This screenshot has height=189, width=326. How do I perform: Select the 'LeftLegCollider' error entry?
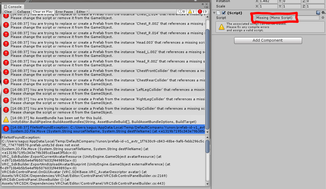click(x=103, y=91)
